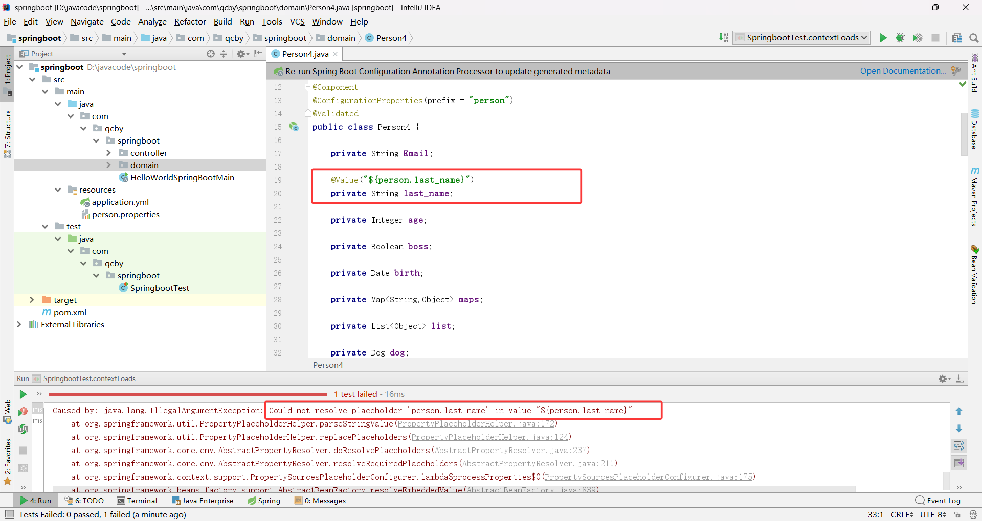Open PropertyPlaceholderHelper.java:172 stack link
The image size is (982, 521).
[x=476, y=424]
